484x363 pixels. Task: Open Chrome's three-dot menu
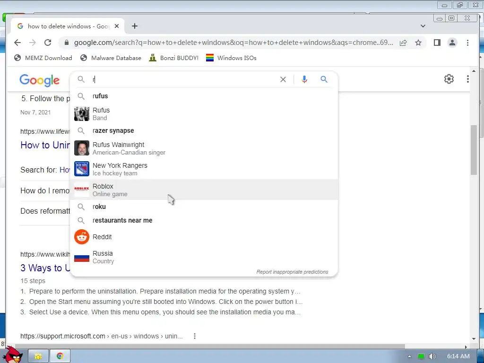point(467,43)
